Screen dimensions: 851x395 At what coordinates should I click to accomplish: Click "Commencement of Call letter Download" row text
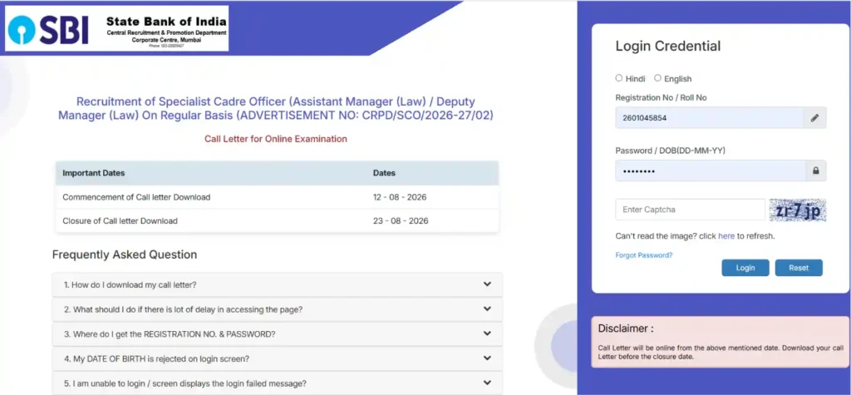(136, 197)
